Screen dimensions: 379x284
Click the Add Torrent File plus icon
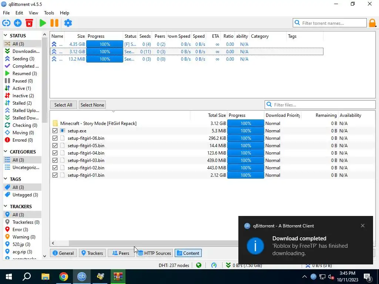click(x=18, y=23)
